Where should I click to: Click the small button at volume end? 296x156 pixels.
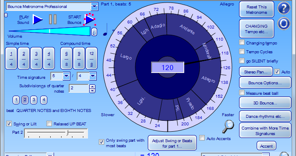(x=94, y=32)
